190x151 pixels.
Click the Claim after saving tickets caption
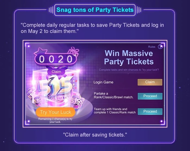tap(95, 135)
